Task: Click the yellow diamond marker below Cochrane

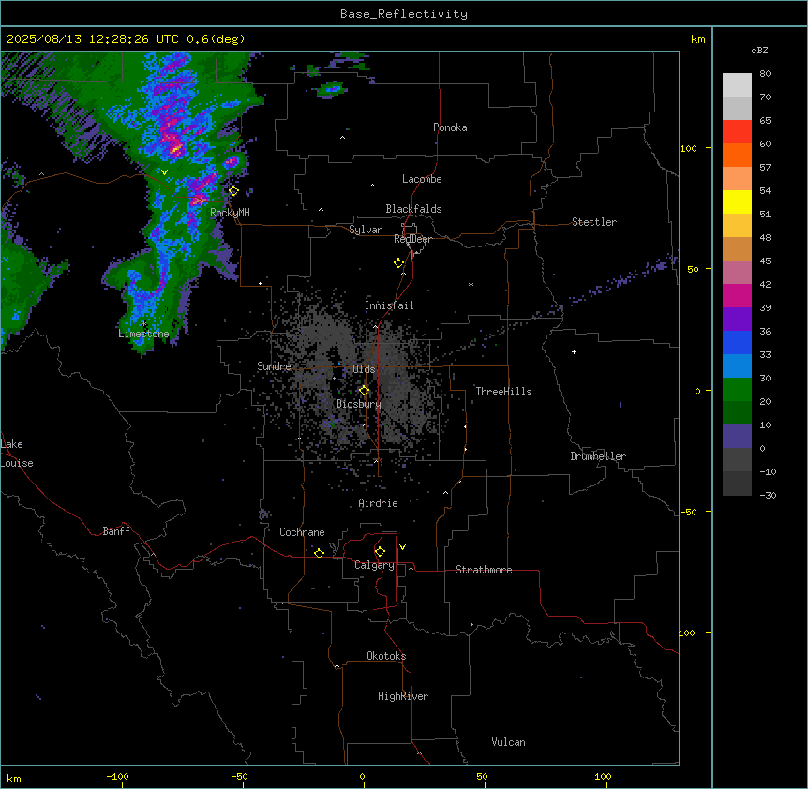Action: click(319, 553)
